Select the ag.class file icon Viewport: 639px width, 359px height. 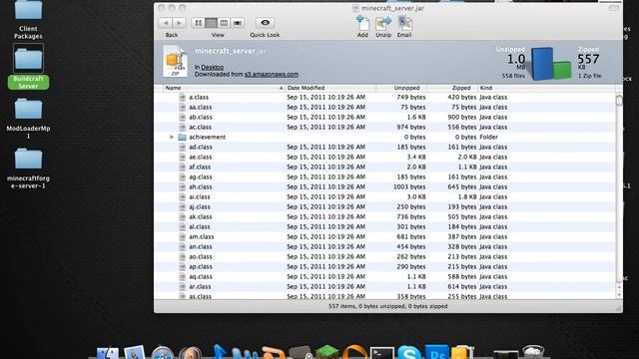[182, 178]
